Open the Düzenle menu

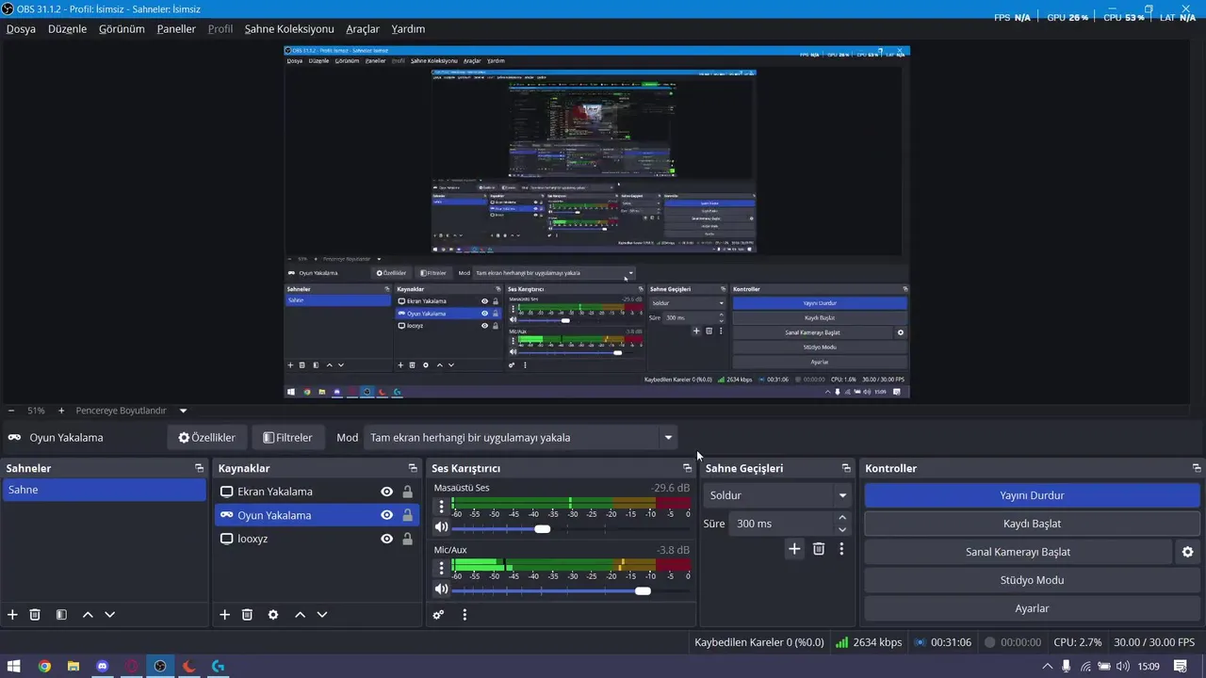pos(67,29)
